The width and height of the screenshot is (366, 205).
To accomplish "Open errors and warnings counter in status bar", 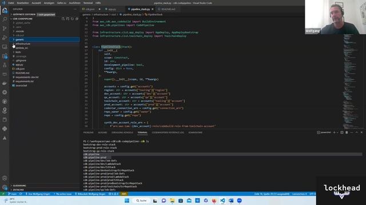I will pyautogui.click(x=114, y=194).
